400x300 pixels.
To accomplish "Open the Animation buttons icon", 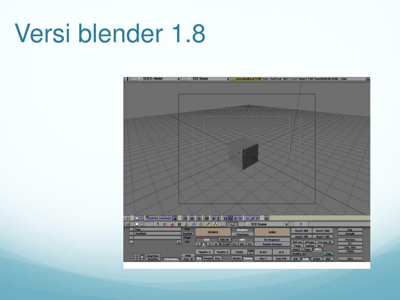I will click(x=186, y=224).
